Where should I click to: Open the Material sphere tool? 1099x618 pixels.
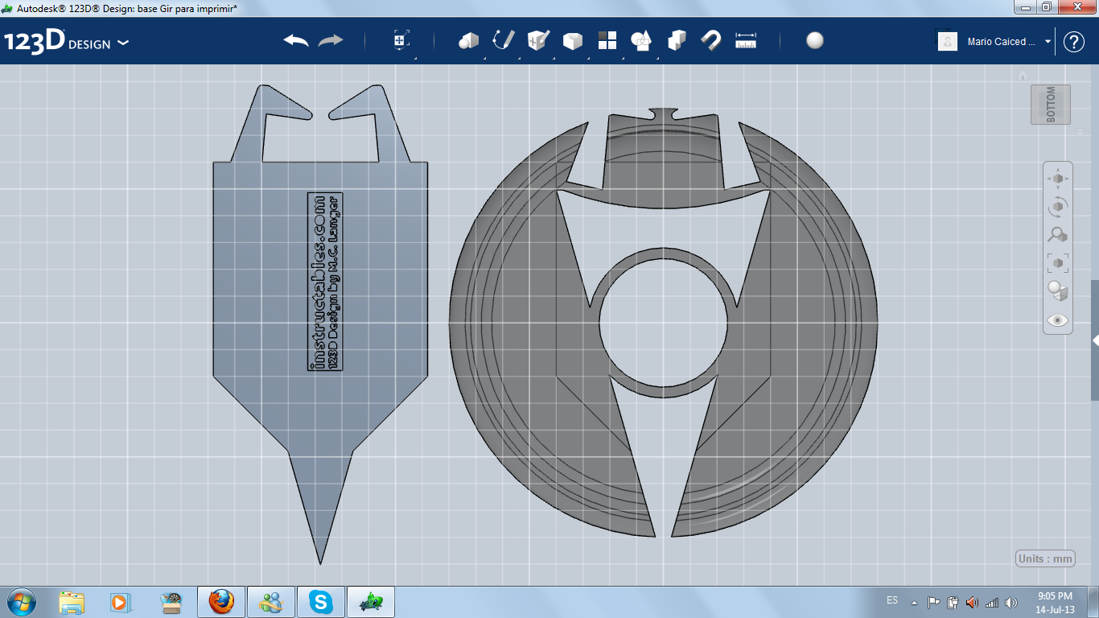[815, 40]
